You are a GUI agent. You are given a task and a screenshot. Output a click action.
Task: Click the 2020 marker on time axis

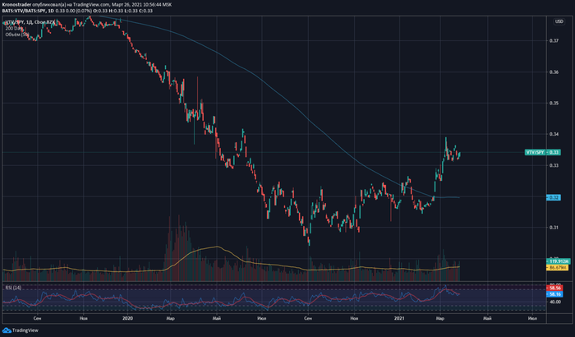coord(127,316)
